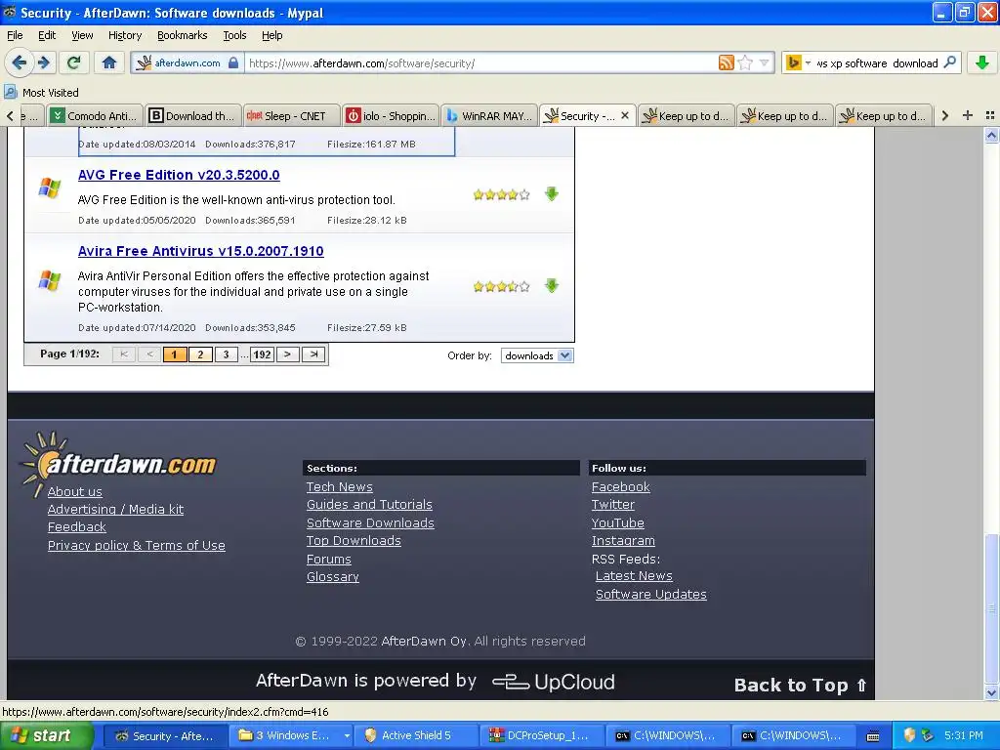The height and width of the screenshot is (750, 1000).
Task: Click the Avira star rating
Action: pyautogui.click(x=501, y=286)
